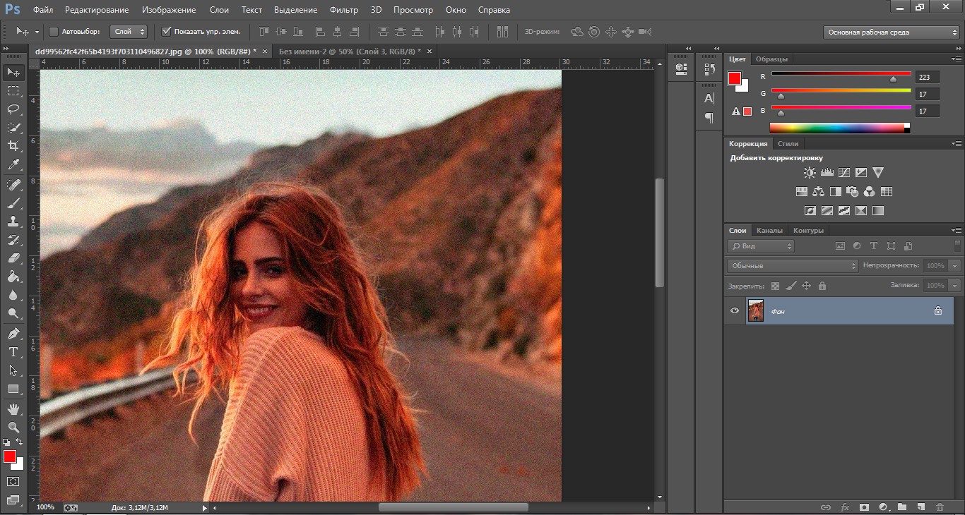The width and height of the screenshot is (965, 515).
Task: Open the Слой auto-select dropdown
Action: point(129,32)
